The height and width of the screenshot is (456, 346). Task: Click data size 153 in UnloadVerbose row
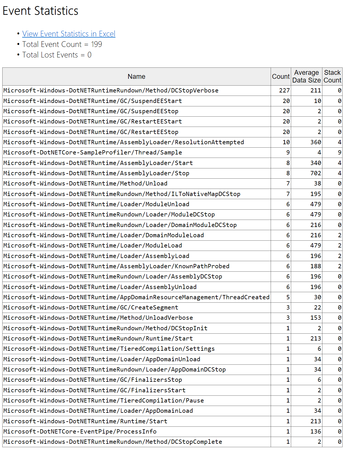(x=316, y=318)
